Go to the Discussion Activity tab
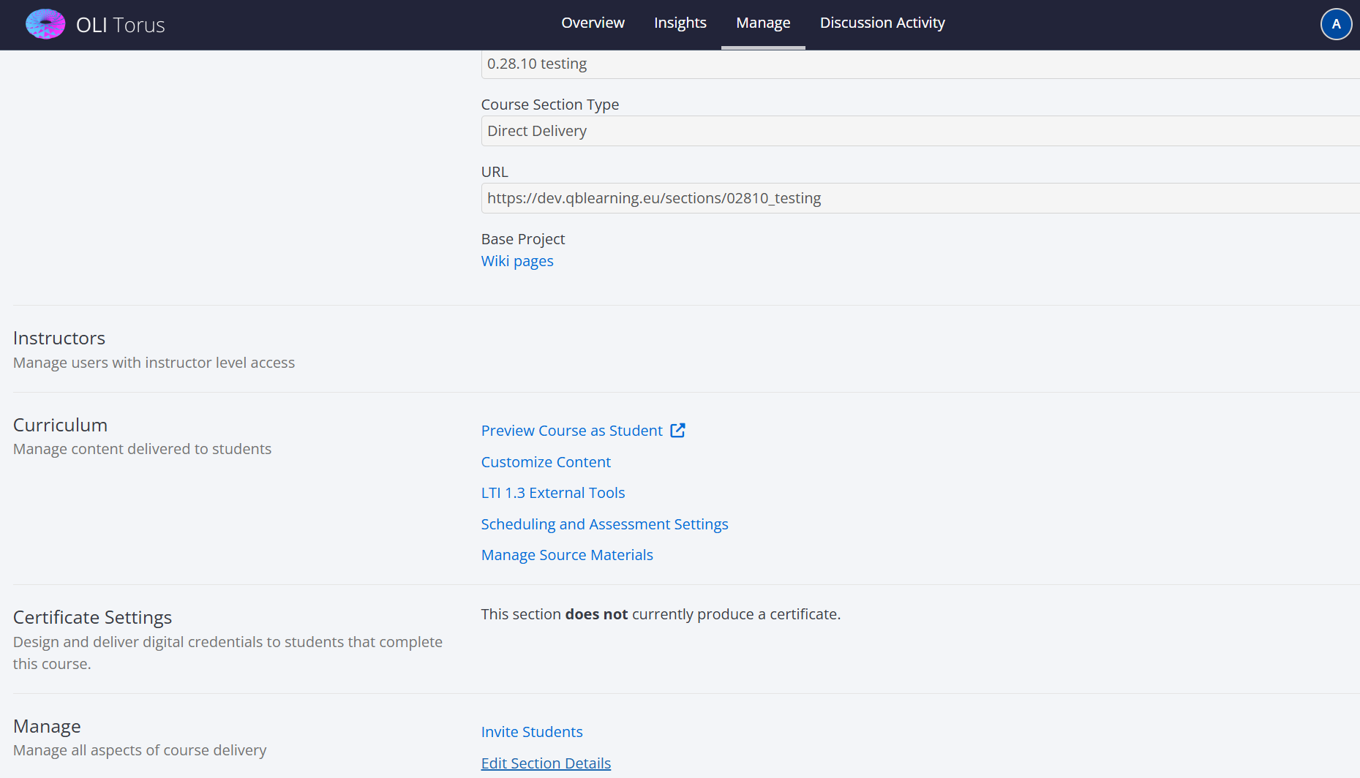 click(882, 23)
